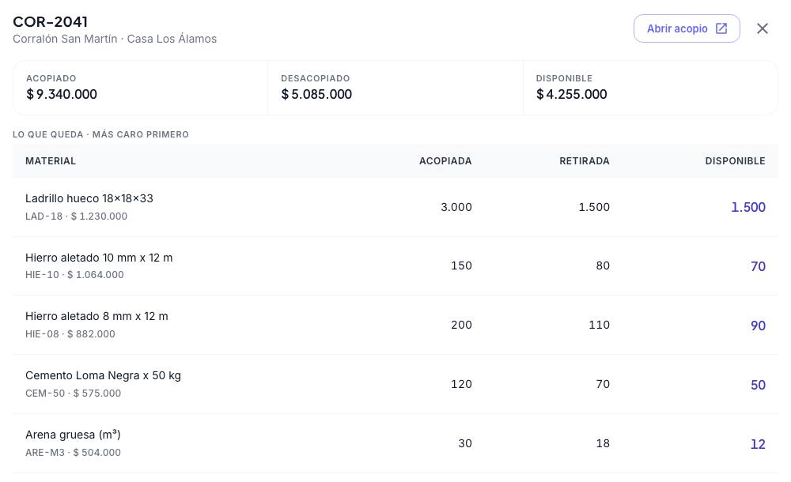
Task: Click the CEM-50 · $ 575.000 code line
Action: [x=73, y=394]
